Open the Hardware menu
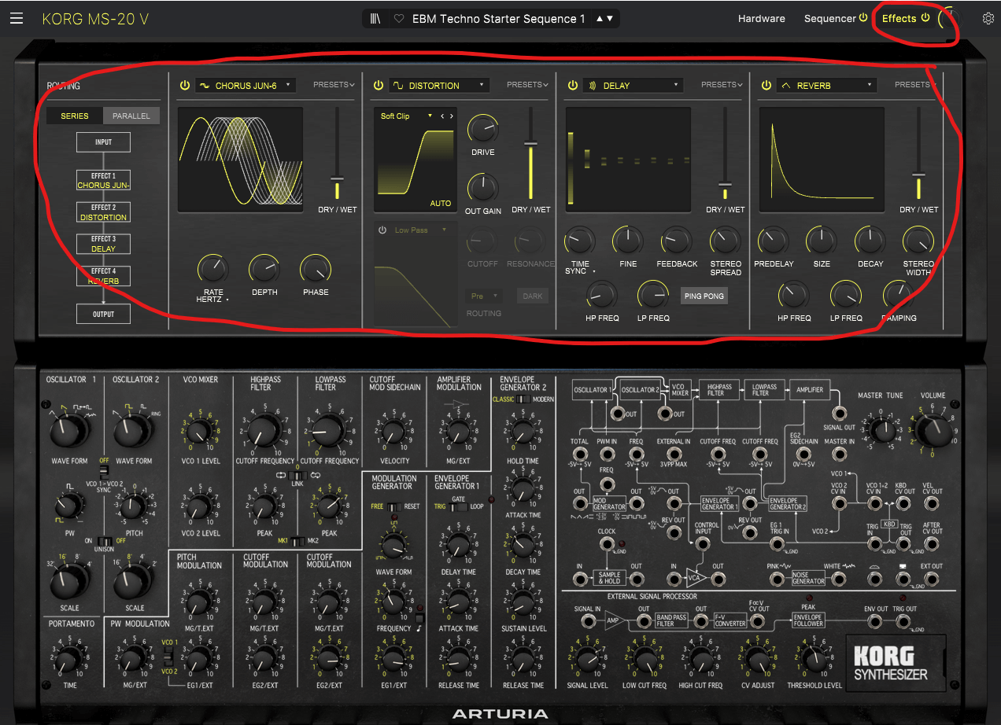Image resolution: width=1001 pixels, height=725 pixels. tap(761, 18)
